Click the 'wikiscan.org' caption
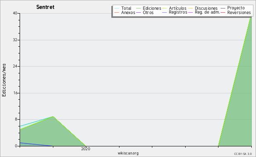 point(128,153)
